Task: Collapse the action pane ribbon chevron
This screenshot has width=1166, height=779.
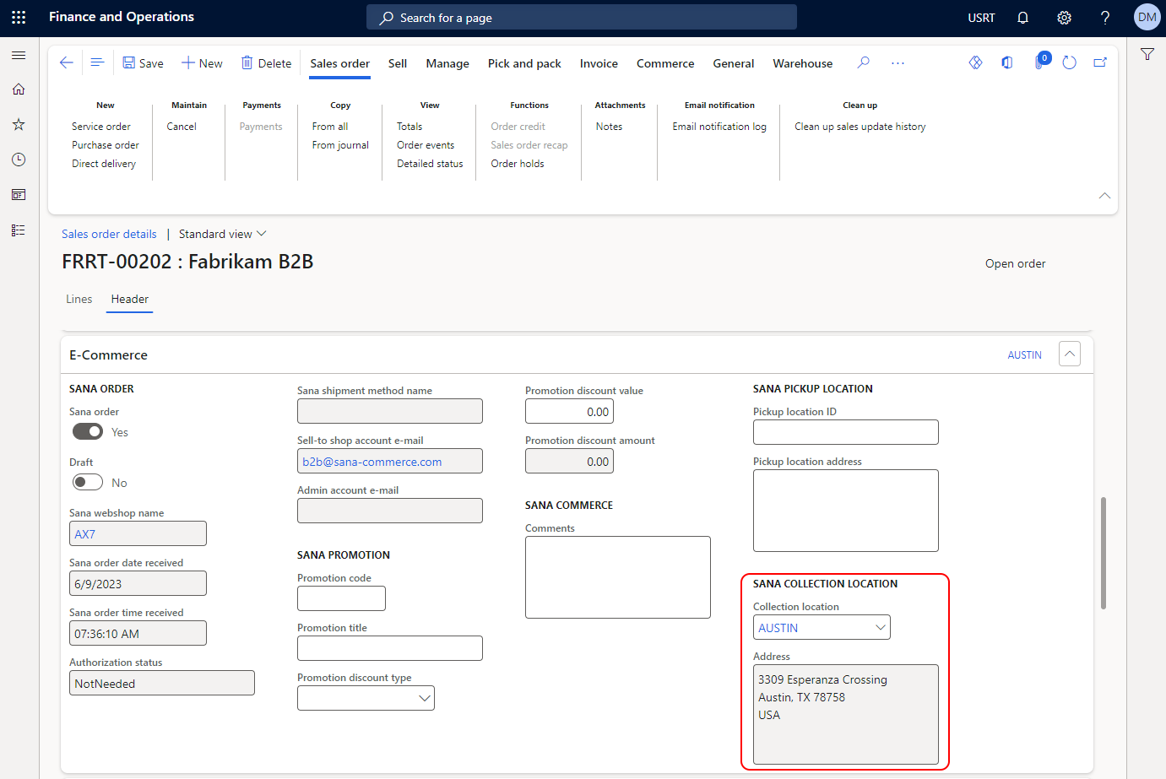Action: tap(1104, 195)
